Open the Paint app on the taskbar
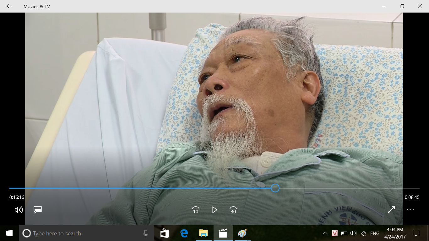Viewport: 429px width, 241px height. (x=242, y=233)
